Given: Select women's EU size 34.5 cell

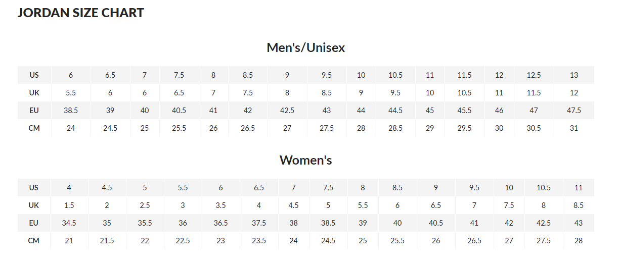Looking at the screenshot, I should tap(69, 223).
